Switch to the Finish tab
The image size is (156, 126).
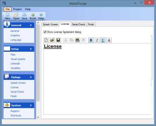pyautogui.click(x=91, y=24)
